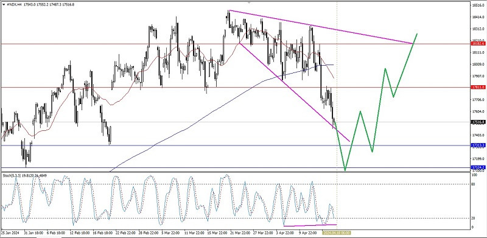487x238 pixels.
Task: Click the 80 level on stochastic scale
Action: [474, 184]
